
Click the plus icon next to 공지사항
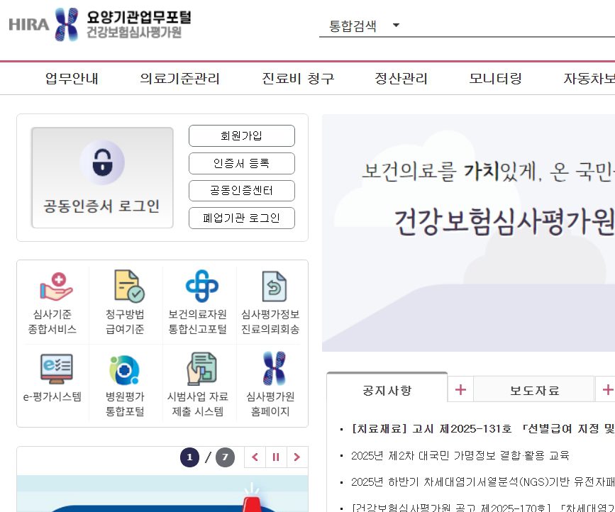click(x=460, y=390)
